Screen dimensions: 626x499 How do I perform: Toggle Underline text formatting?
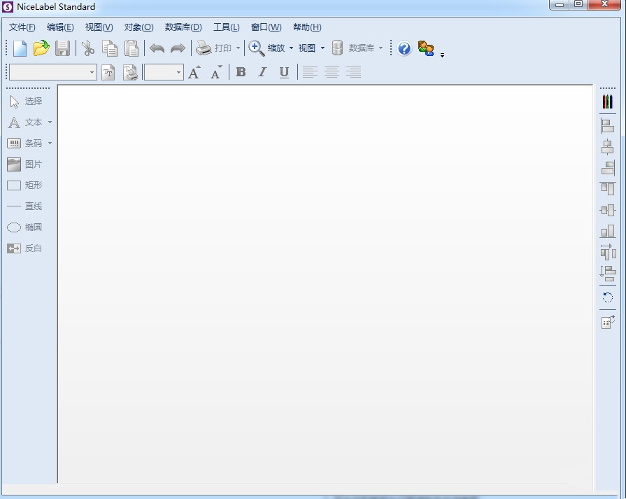tap(284, 72)
